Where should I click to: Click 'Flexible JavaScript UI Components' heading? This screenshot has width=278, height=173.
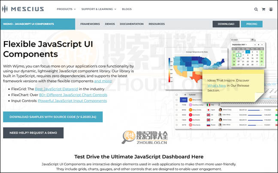coord(48,49)
